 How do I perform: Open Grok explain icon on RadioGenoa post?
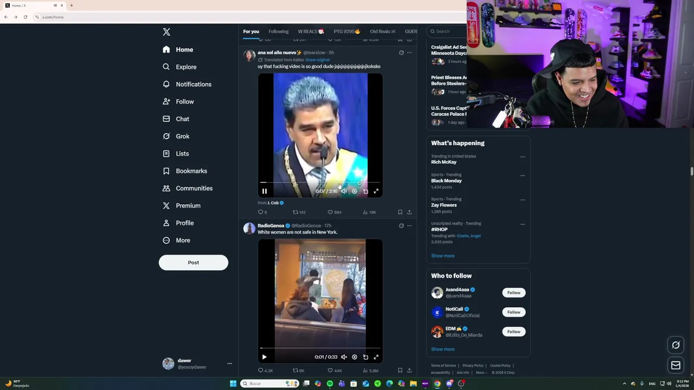[x=401, y=225]
